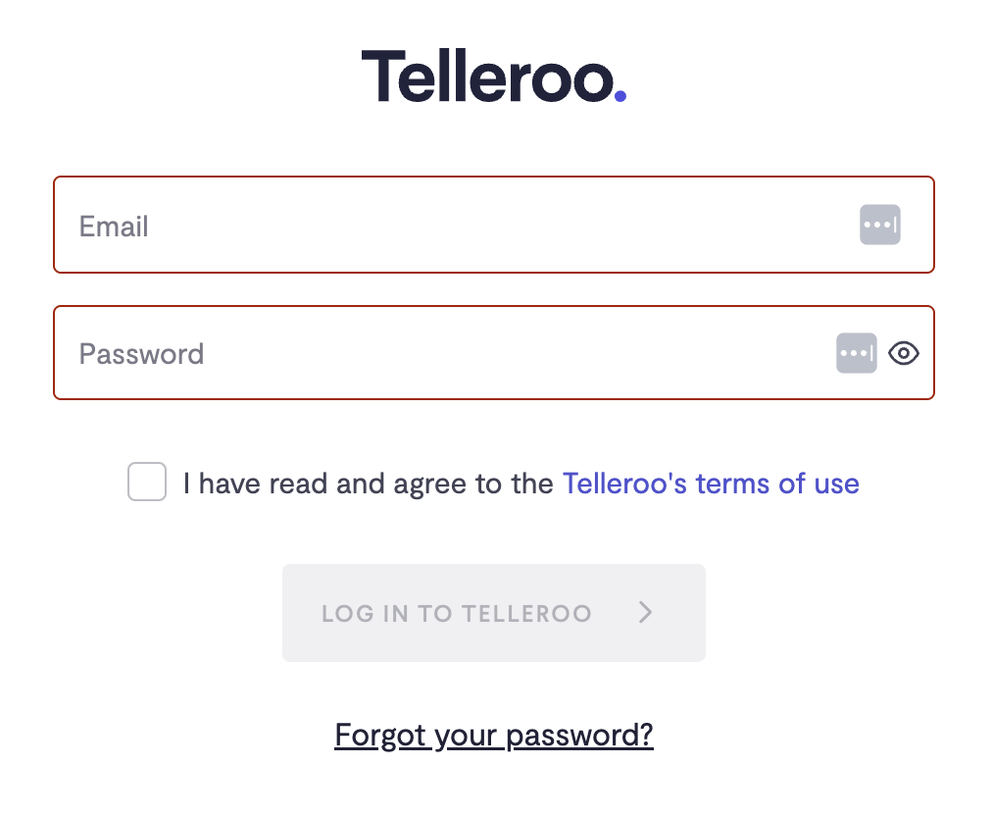Click the "LOG IN TO TELLEROO" button label
This screenshot has height=816, width=992.
(x=457, y=614)
